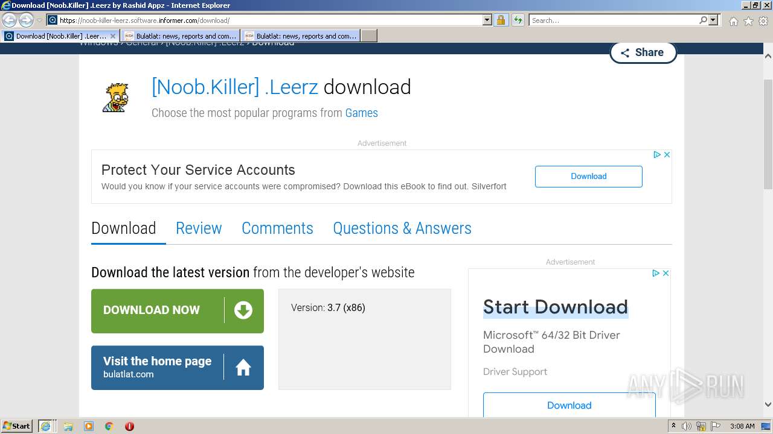Open the Home icon in IE toolbar

(733, 21)
